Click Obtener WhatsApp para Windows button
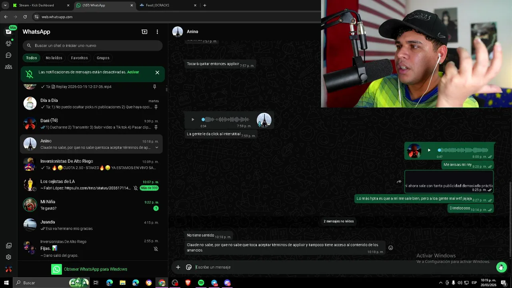Screen dimensions: 512x288 89,269
